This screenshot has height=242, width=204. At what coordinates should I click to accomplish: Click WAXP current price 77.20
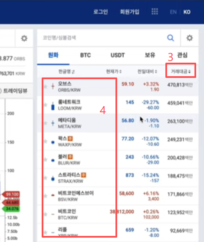[x=128, y=139]
